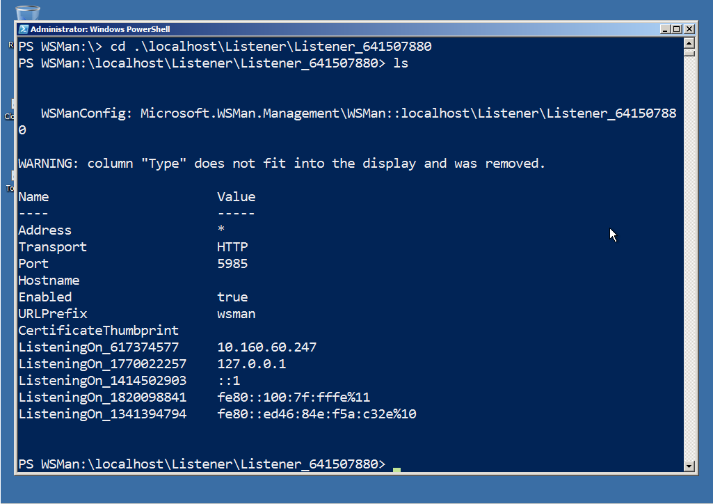
Task: Click the Enabled value true
Action: pos(232,297)
